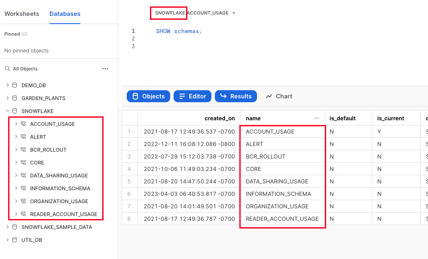
Task: Expand the READER_ACCOUNT_USAGE schema
Action: tap(16, 214)
